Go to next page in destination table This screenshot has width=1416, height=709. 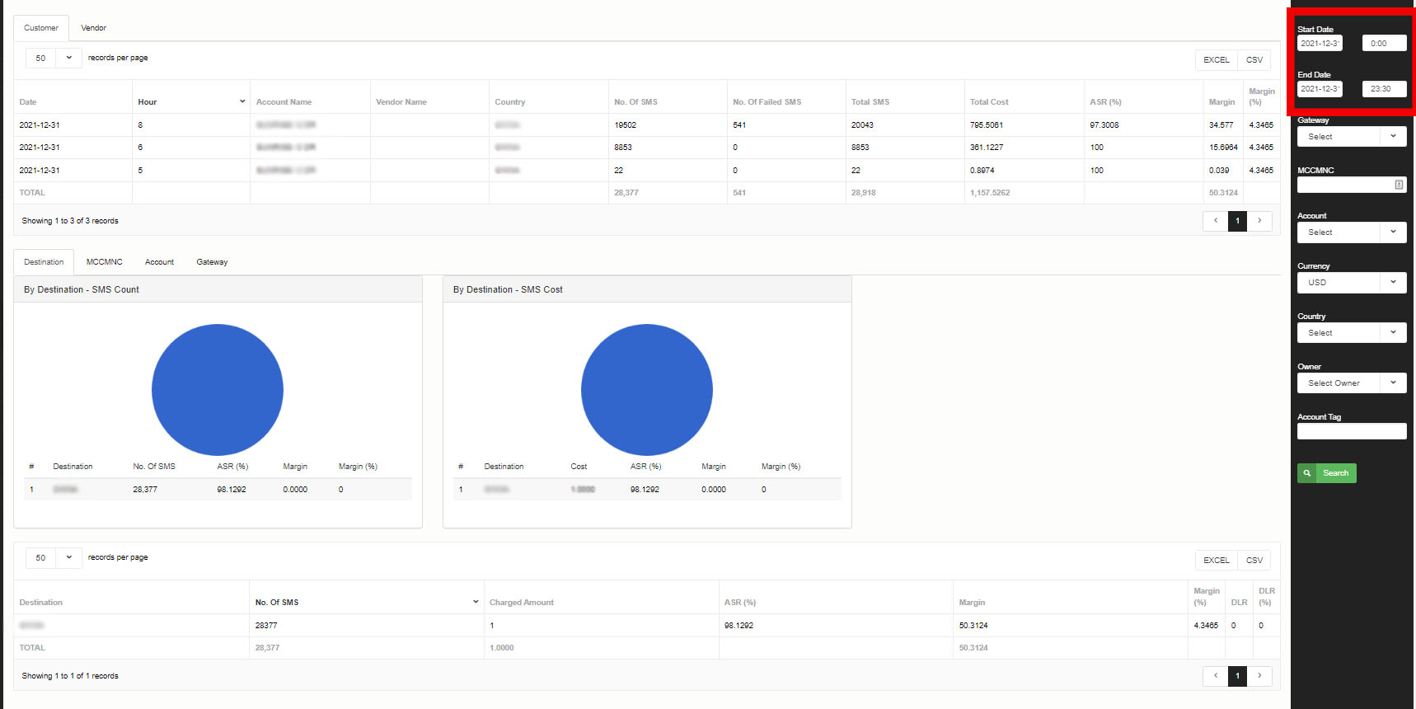(1259, 676)
